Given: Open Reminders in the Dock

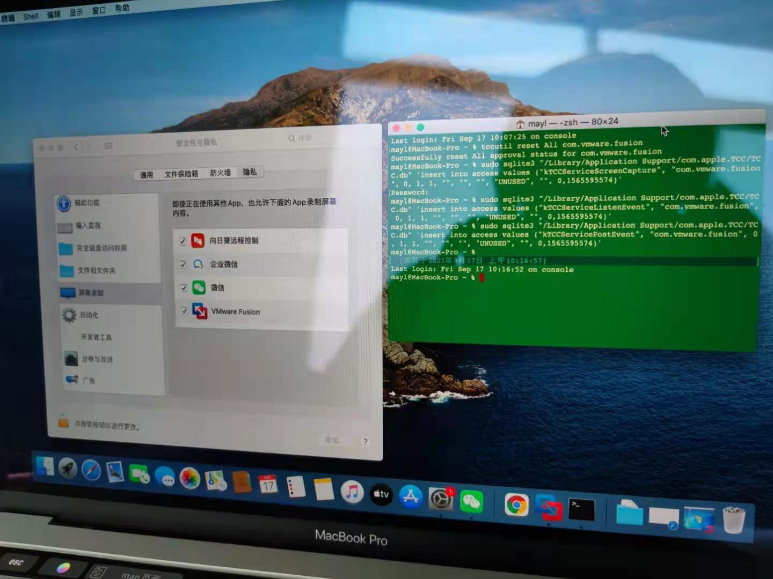Looking at the screenshot, I should 296,487.
